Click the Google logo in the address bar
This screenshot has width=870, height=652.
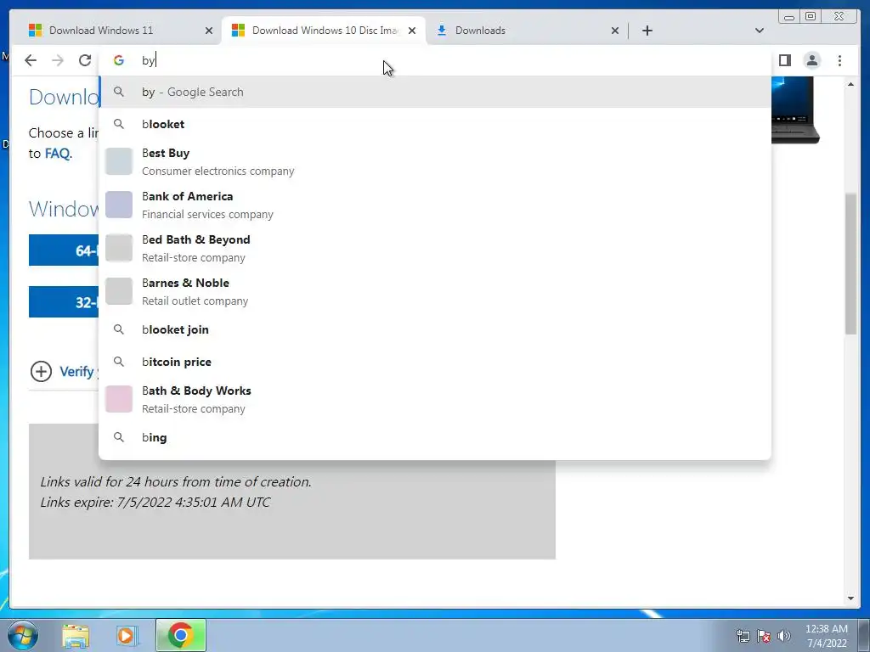[x=119, y=60]
